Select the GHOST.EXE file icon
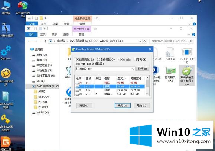 click(x=187, y=56)
